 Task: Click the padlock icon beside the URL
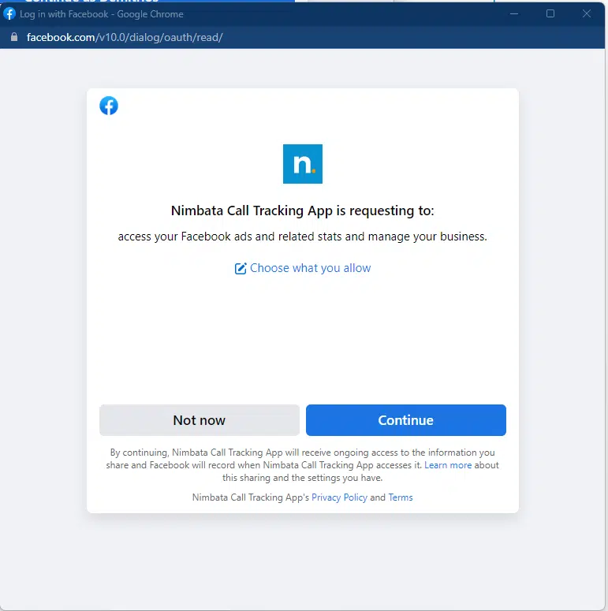click(14, 37)
